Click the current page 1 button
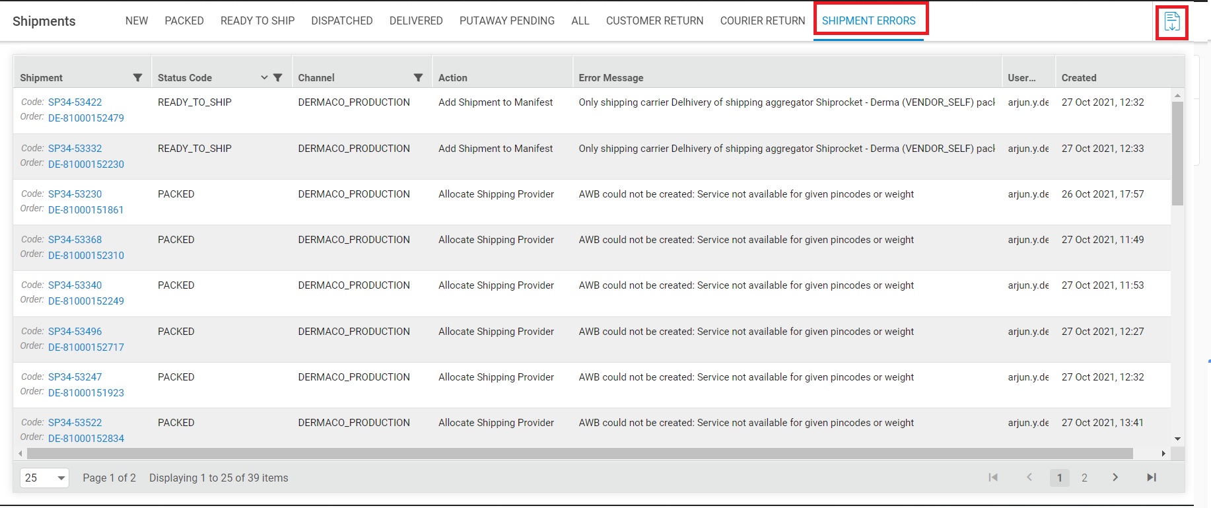 pyautogui.click(x=1060, y=478)
